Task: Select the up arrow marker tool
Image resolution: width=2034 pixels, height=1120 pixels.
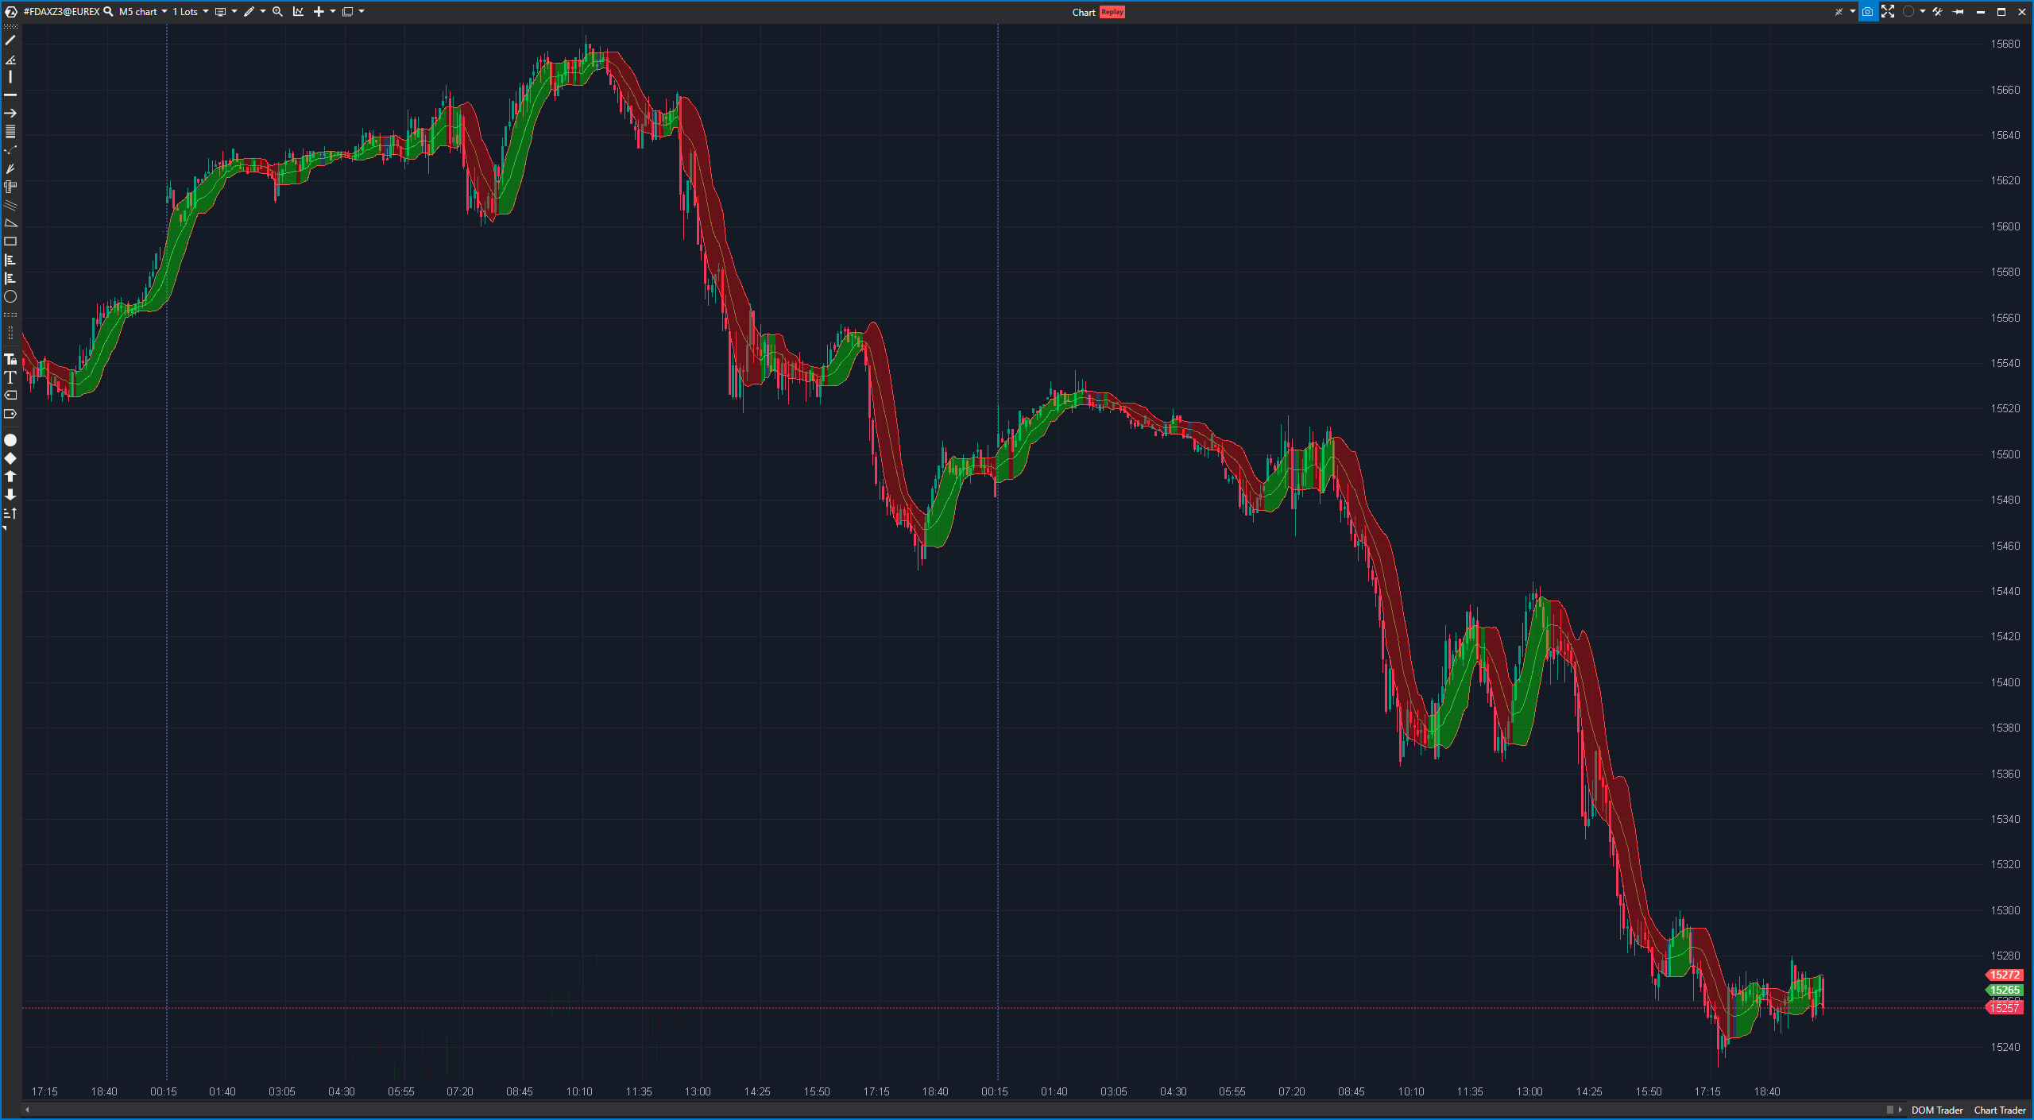Action: click(10, 477)
